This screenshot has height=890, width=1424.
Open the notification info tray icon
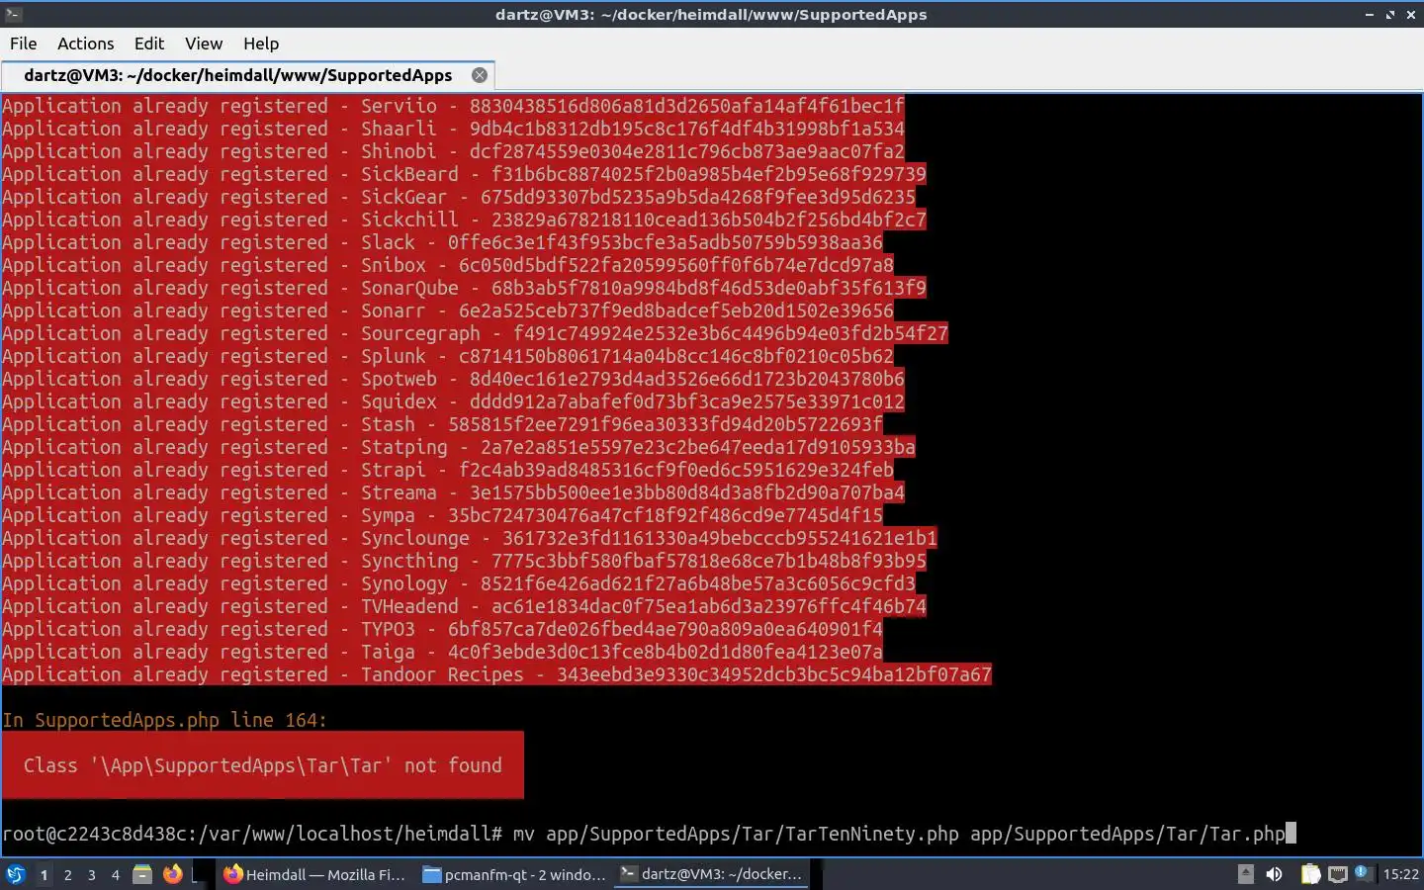click(1363, 873)
